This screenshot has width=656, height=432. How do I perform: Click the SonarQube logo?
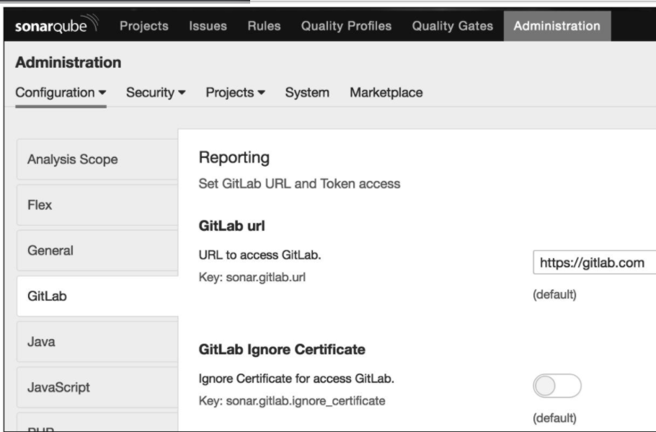57,25
